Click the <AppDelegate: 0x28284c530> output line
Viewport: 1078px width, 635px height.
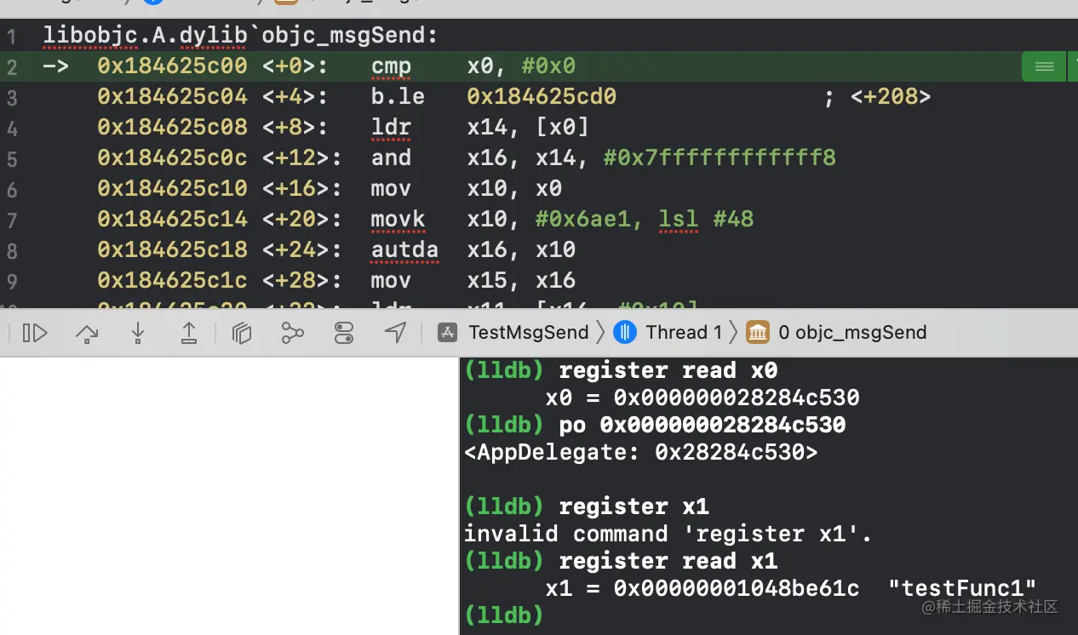[x=640, y=452]
